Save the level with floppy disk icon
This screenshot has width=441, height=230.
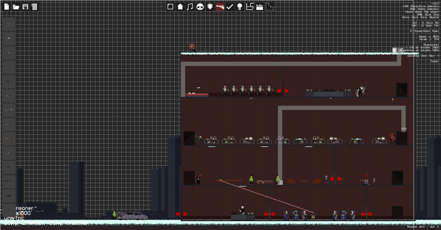[x=25, y=7]
